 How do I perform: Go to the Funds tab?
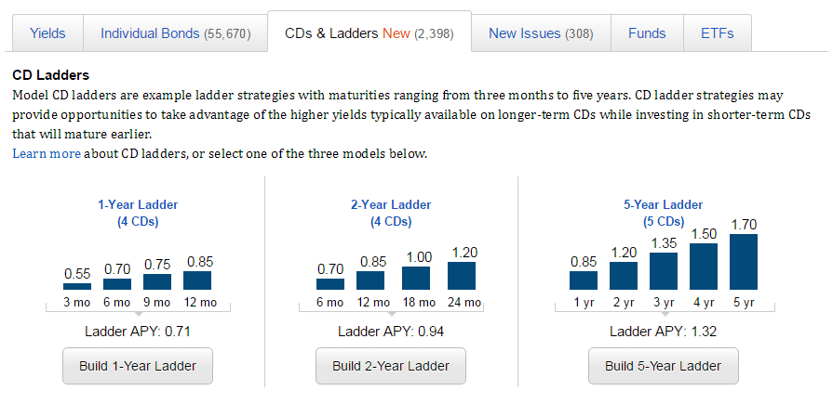647,33
